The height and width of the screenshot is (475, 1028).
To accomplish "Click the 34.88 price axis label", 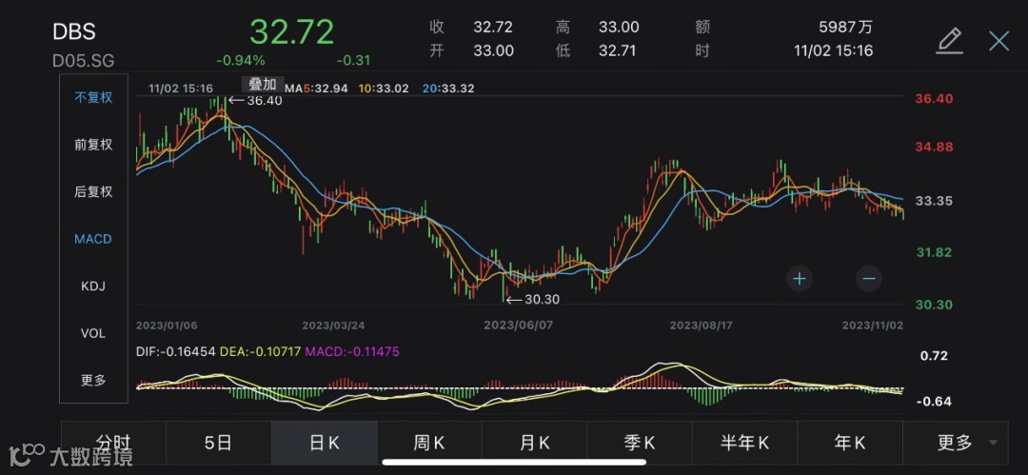I will click(935, 147).
